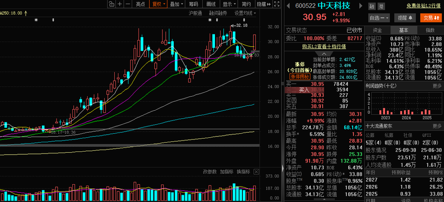Click 购买L2查看十档行情 link
444x202 pixels.
click(324, 46)
